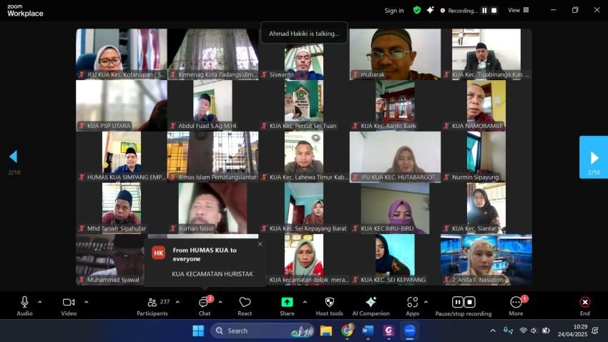Open File Explorer from the taskbar
Screen dimensions: 608x342
[x=326, y=331]
